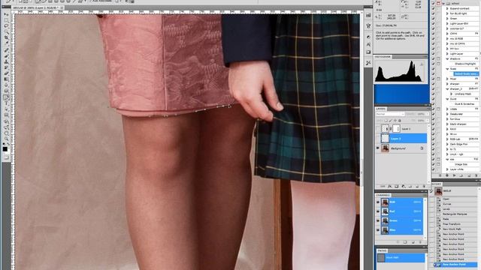Click the Record button in Actions panel
481x270 pixels.
click(447, 175)
